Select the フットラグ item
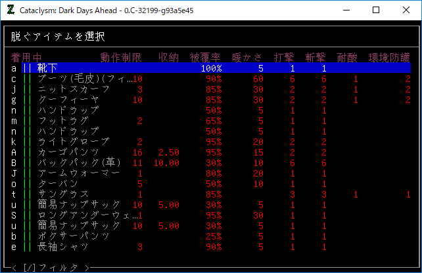Screen dimensions: 422x273 point(63,121)
